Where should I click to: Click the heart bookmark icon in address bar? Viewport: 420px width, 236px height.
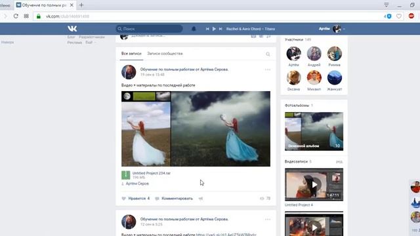[x=399, y=16]
